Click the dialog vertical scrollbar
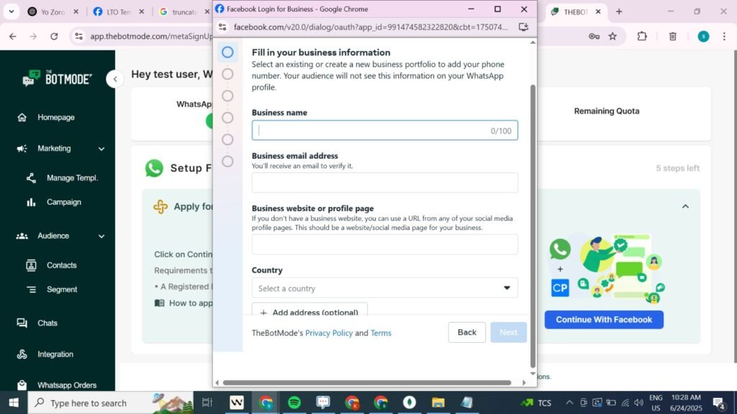This screenshot has width=737, height=414. click(533, 226)
